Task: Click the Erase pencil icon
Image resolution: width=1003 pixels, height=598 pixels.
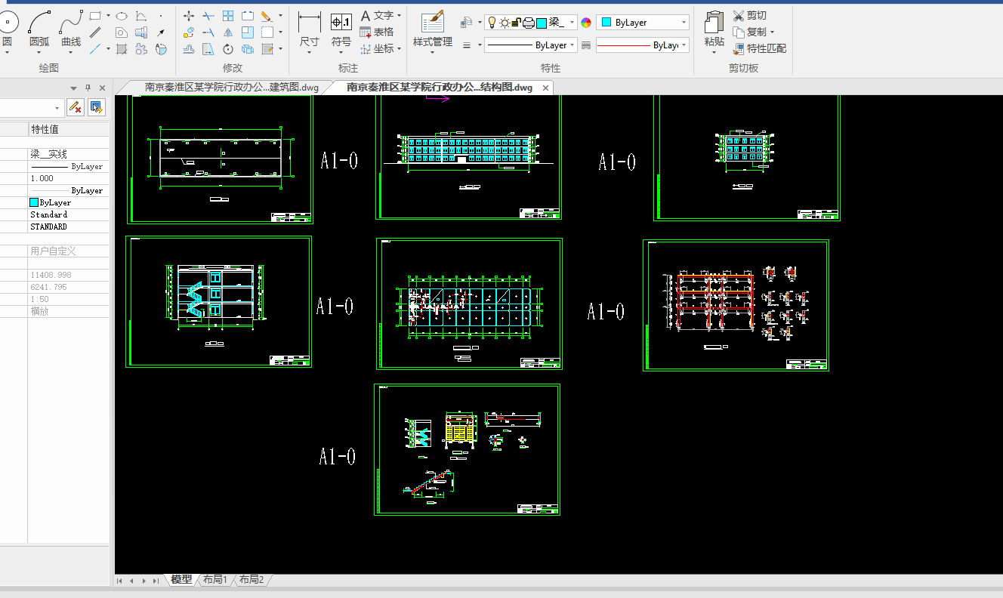Action: [267, 15]
